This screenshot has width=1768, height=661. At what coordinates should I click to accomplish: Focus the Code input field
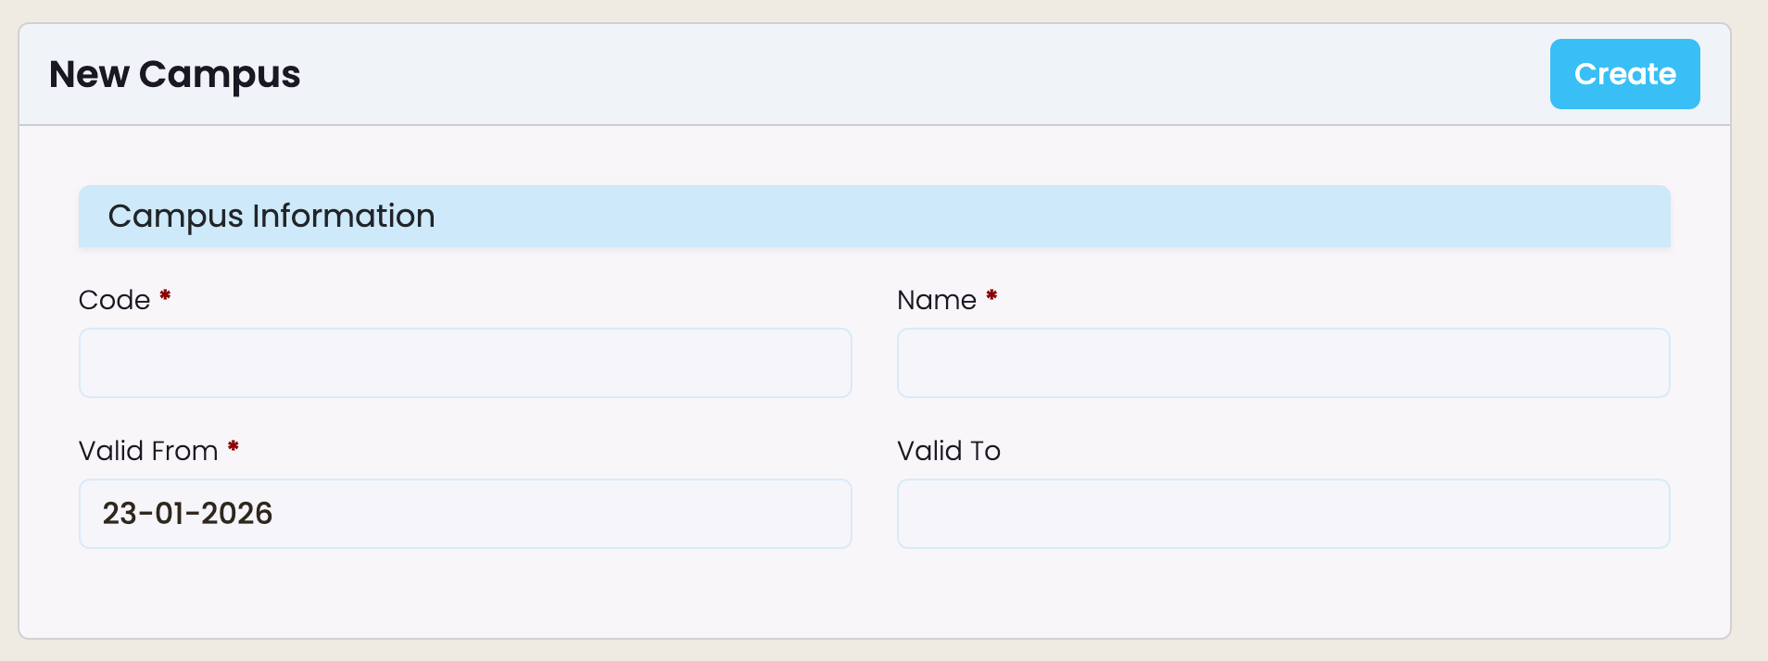[x=465, y=363]
